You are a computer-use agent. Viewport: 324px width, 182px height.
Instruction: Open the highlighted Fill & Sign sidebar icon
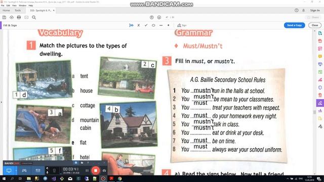coord(320,103)
